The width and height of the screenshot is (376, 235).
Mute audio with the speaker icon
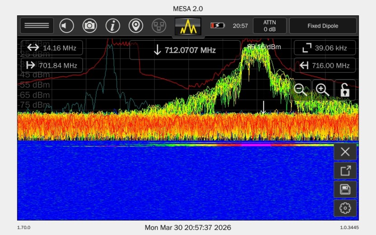coord(67,26)
